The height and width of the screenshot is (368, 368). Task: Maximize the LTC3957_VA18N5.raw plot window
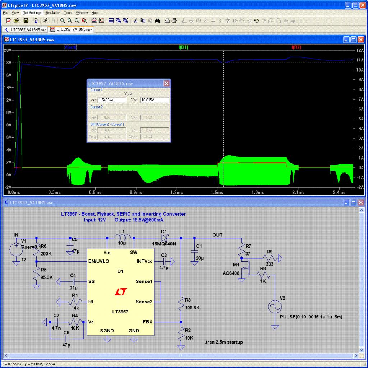pyautogui.click(x=354, y=40)
